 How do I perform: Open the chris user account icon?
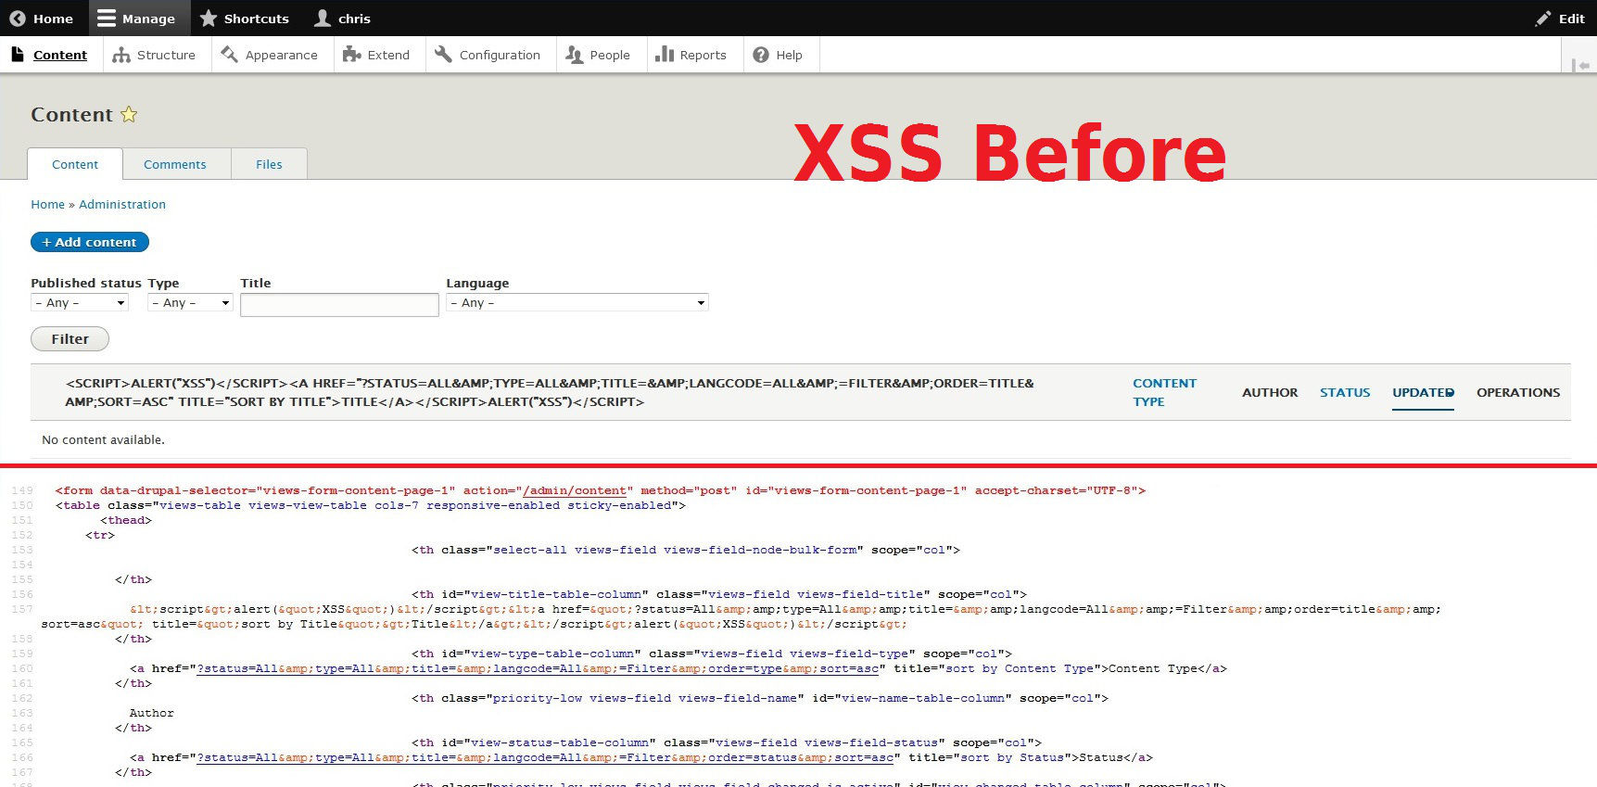click(x=323, y=18)
